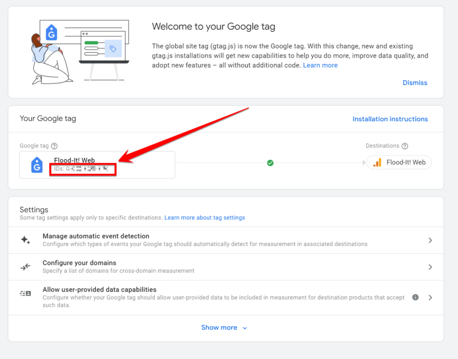Click the help icon next to Google tag label
The width and height of the screenshot is (458, 359).
(54, 146)
